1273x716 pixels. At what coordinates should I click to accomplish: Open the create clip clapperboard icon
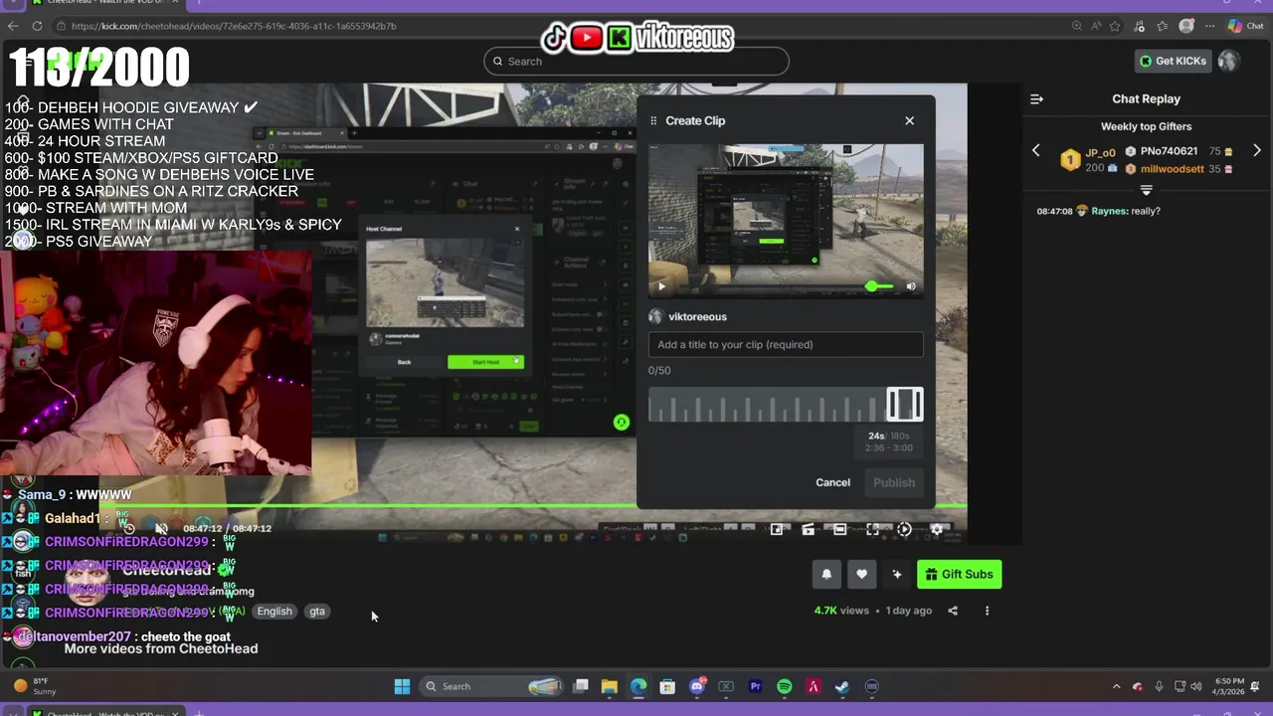coord(809,530)
